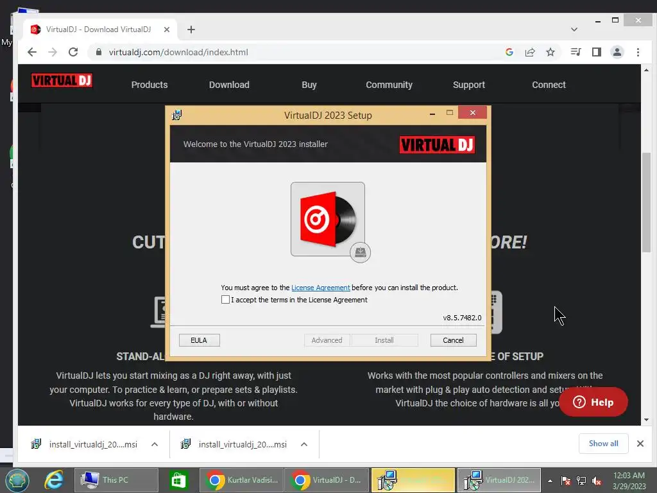The height and width of the screenshot is (493, 657).
Task: Switch to VirtualDJ 202... taskbar item
Action: click(499, 480)
